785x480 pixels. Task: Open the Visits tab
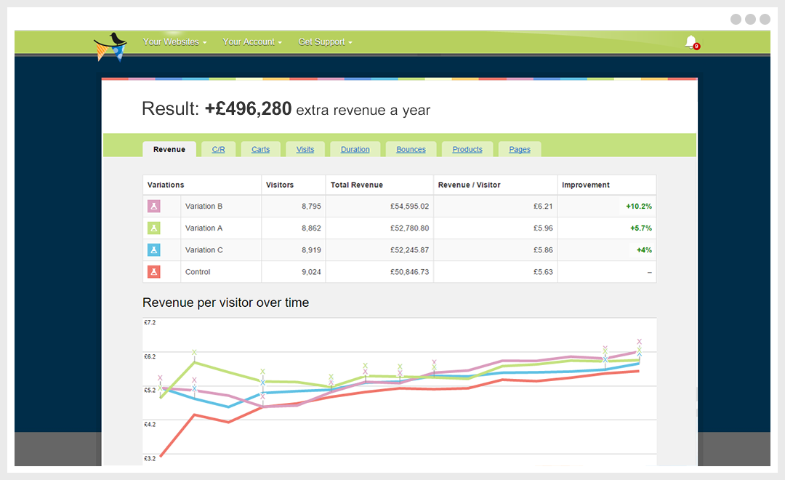[x=305, y=149]
